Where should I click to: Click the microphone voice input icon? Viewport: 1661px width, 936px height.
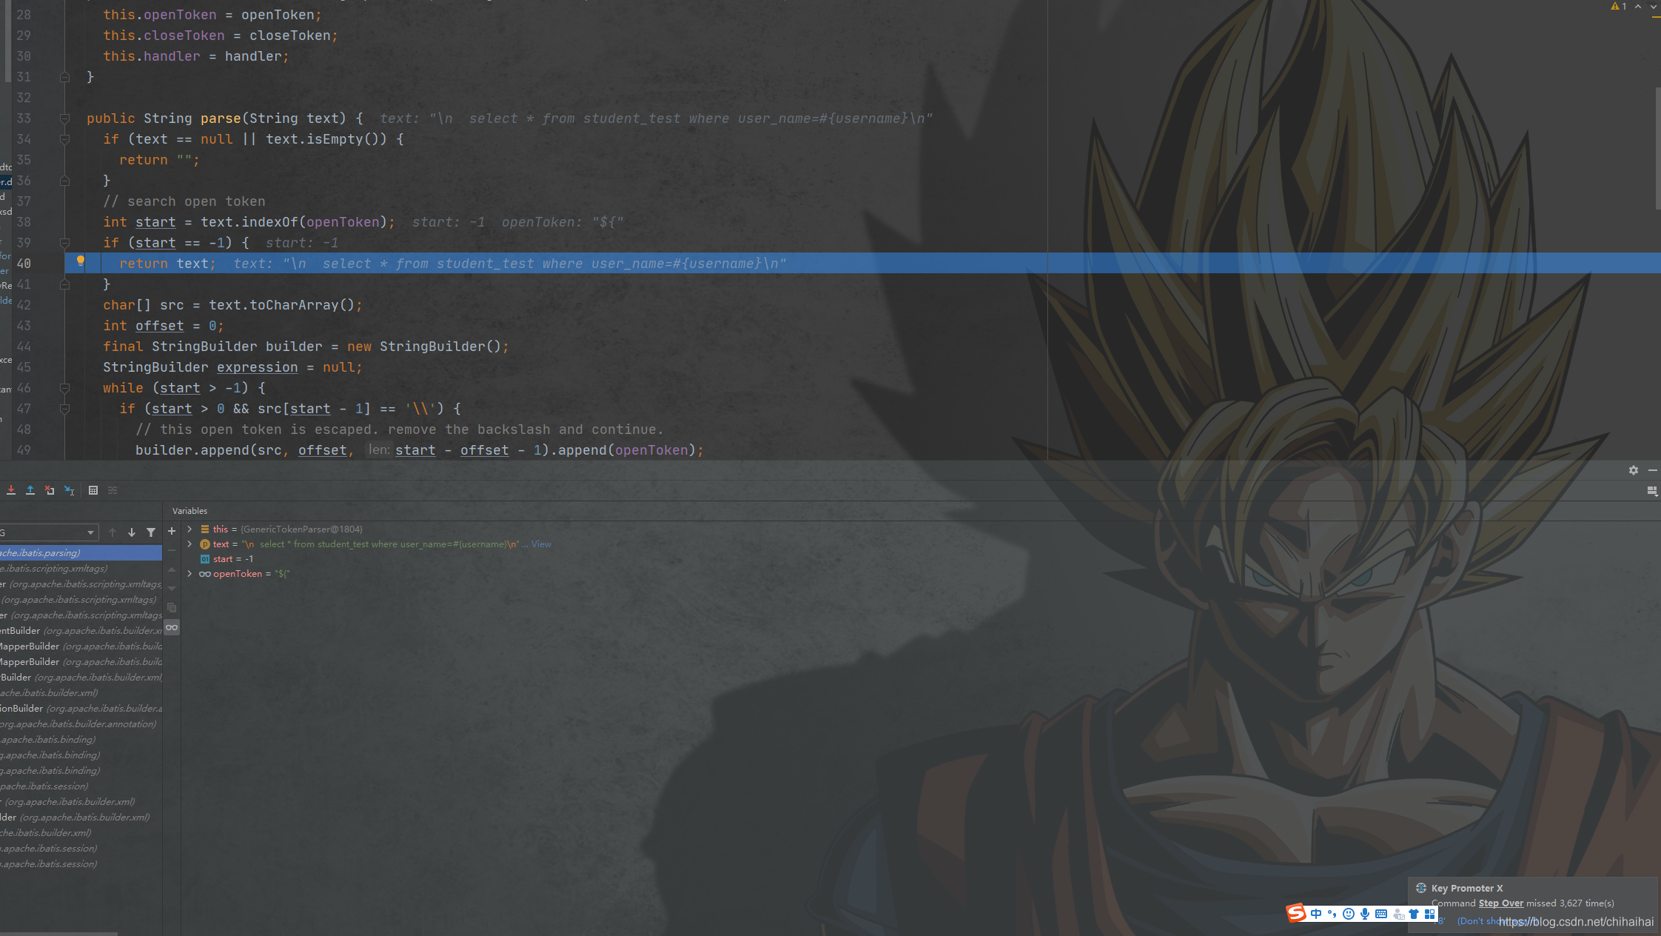pyautogui.click(x=1365, y=914)
